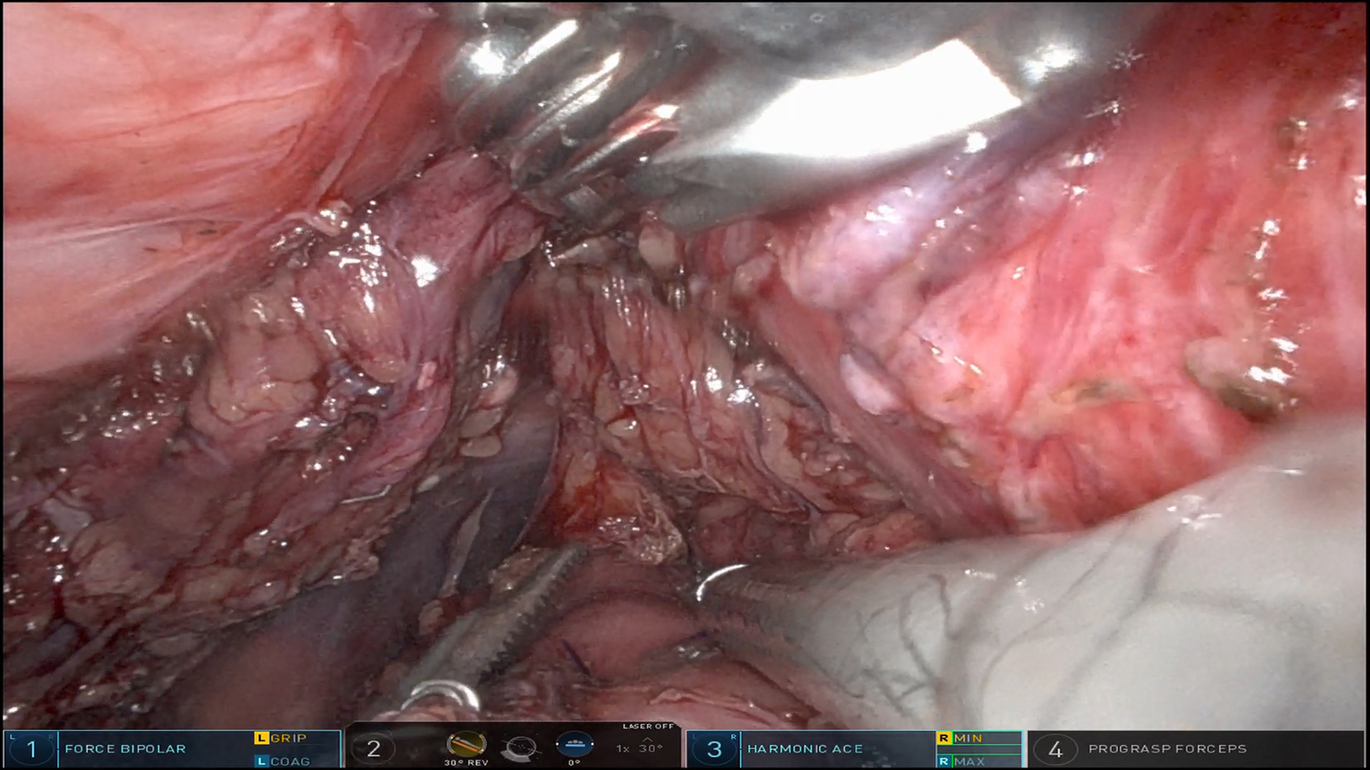Screen dimensions: 1370x770
Task: Select arm 4 number indicator
Action: coord(1056,749)
